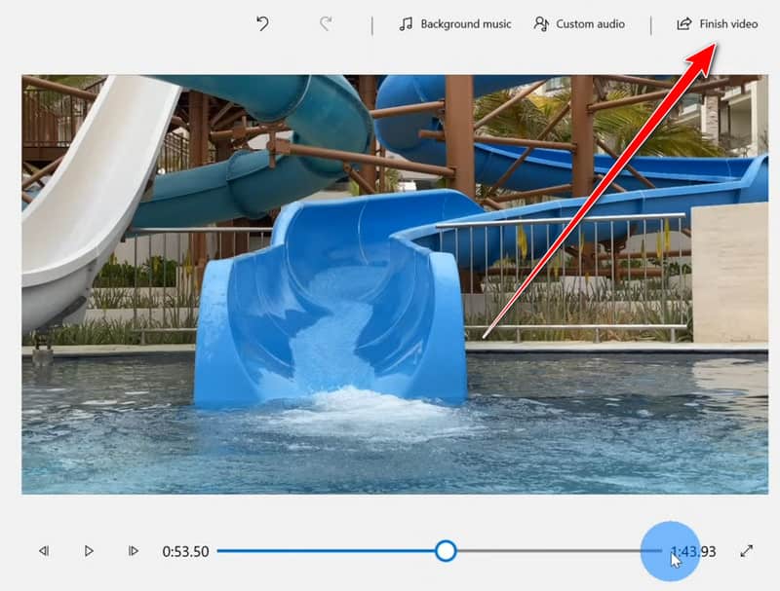The image size is (780, 591).
Task: Click Finish video to export the project
Action: [x=721, y=23]
